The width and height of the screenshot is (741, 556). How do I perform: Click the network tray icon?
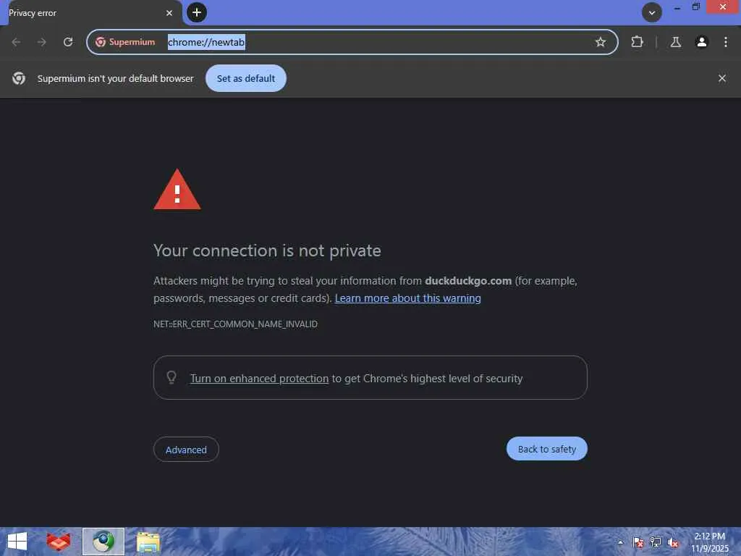(x=656, y=542)
